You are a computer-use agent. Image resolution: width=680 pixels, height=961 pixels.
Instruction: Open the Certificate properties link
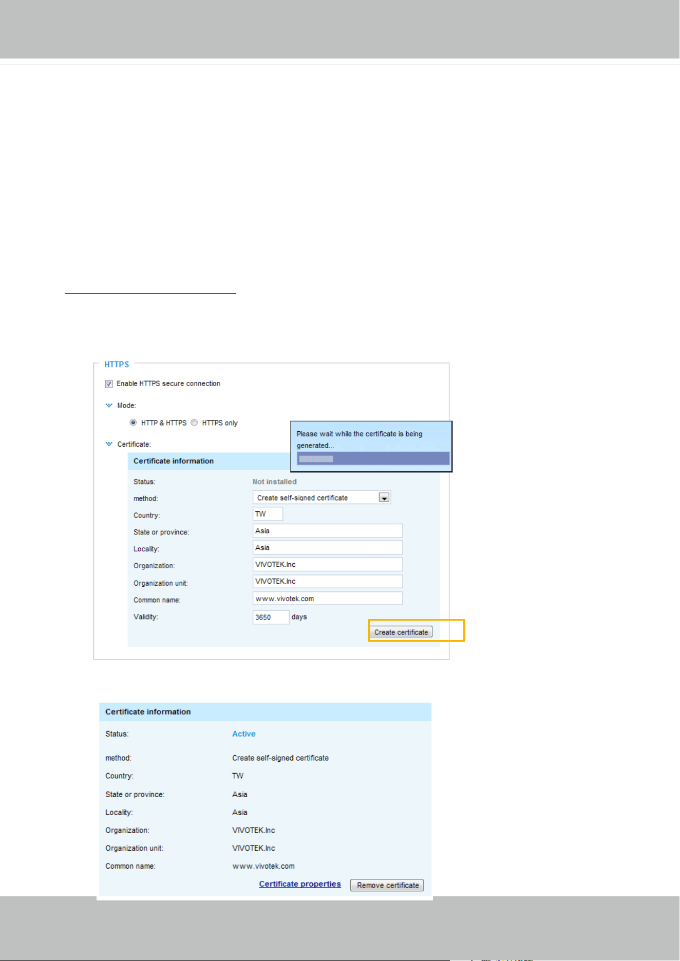click(x=300, y=884)
